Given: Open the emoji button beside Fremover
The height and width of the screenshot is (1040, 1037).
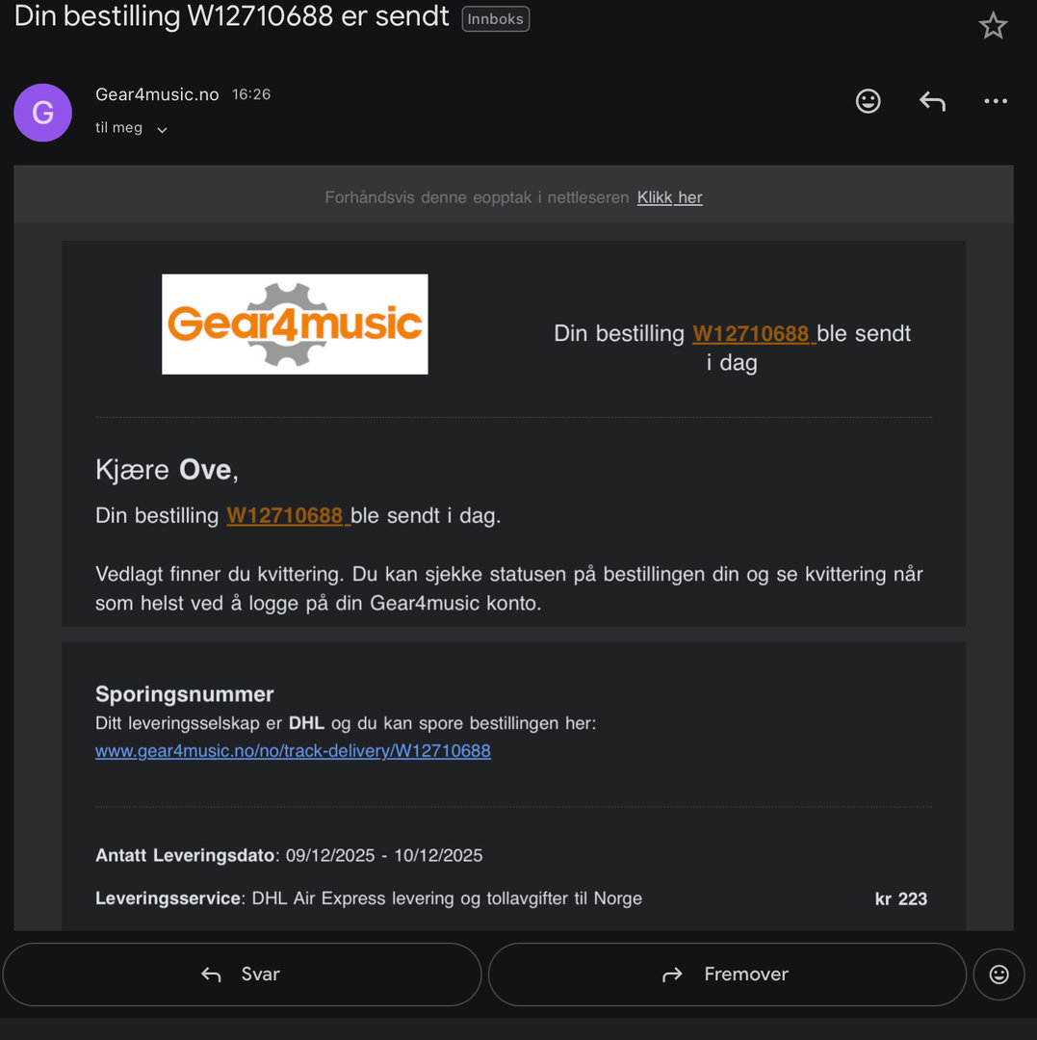Looking at the screenshot, I should 999,975.
